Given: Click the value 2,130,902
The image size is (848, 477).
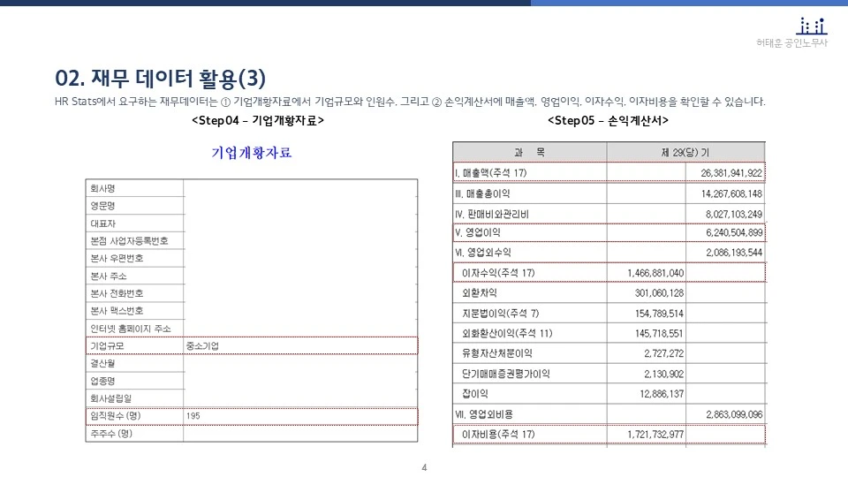Looking at the screenshot, I should (663, 374).
